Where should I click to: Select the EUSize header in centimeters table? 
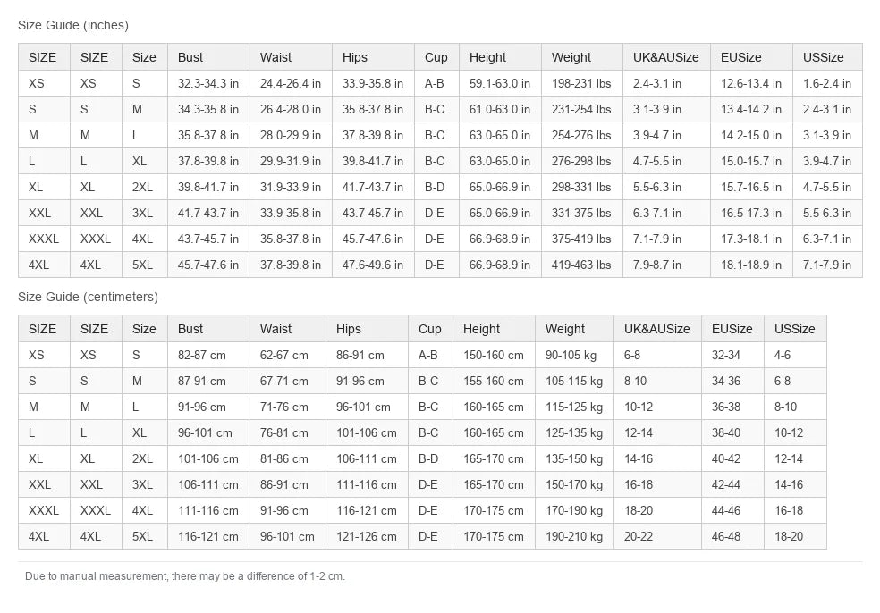tap(732, 329)
